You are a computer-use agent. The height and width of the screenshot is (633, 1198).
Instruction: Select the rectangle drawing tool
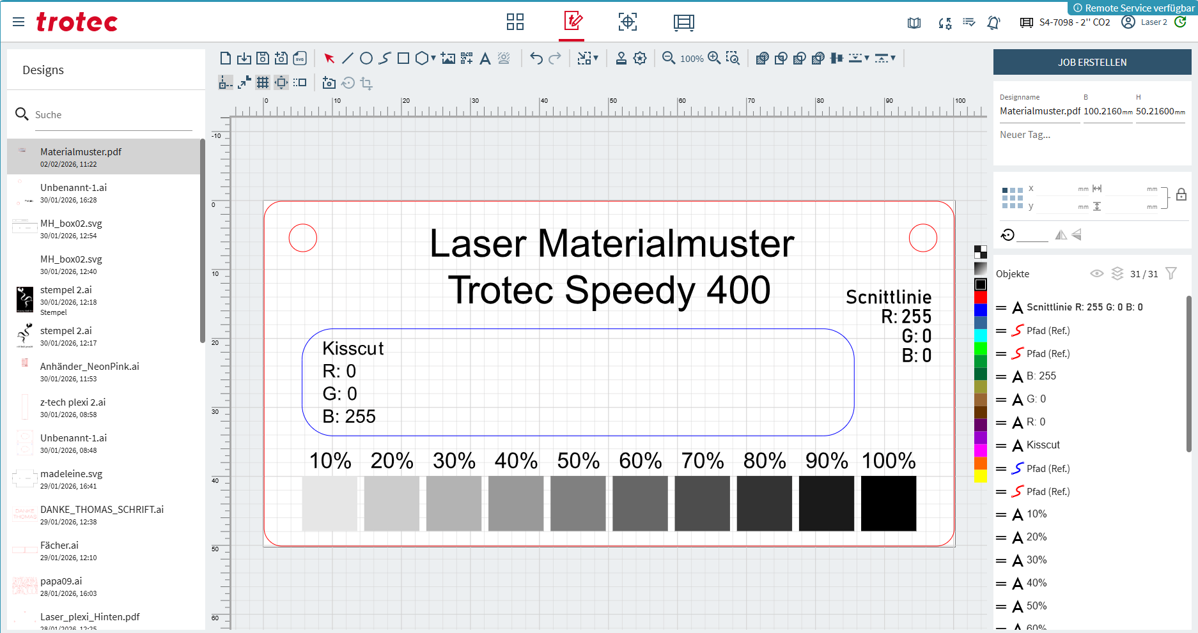(403, 59)
